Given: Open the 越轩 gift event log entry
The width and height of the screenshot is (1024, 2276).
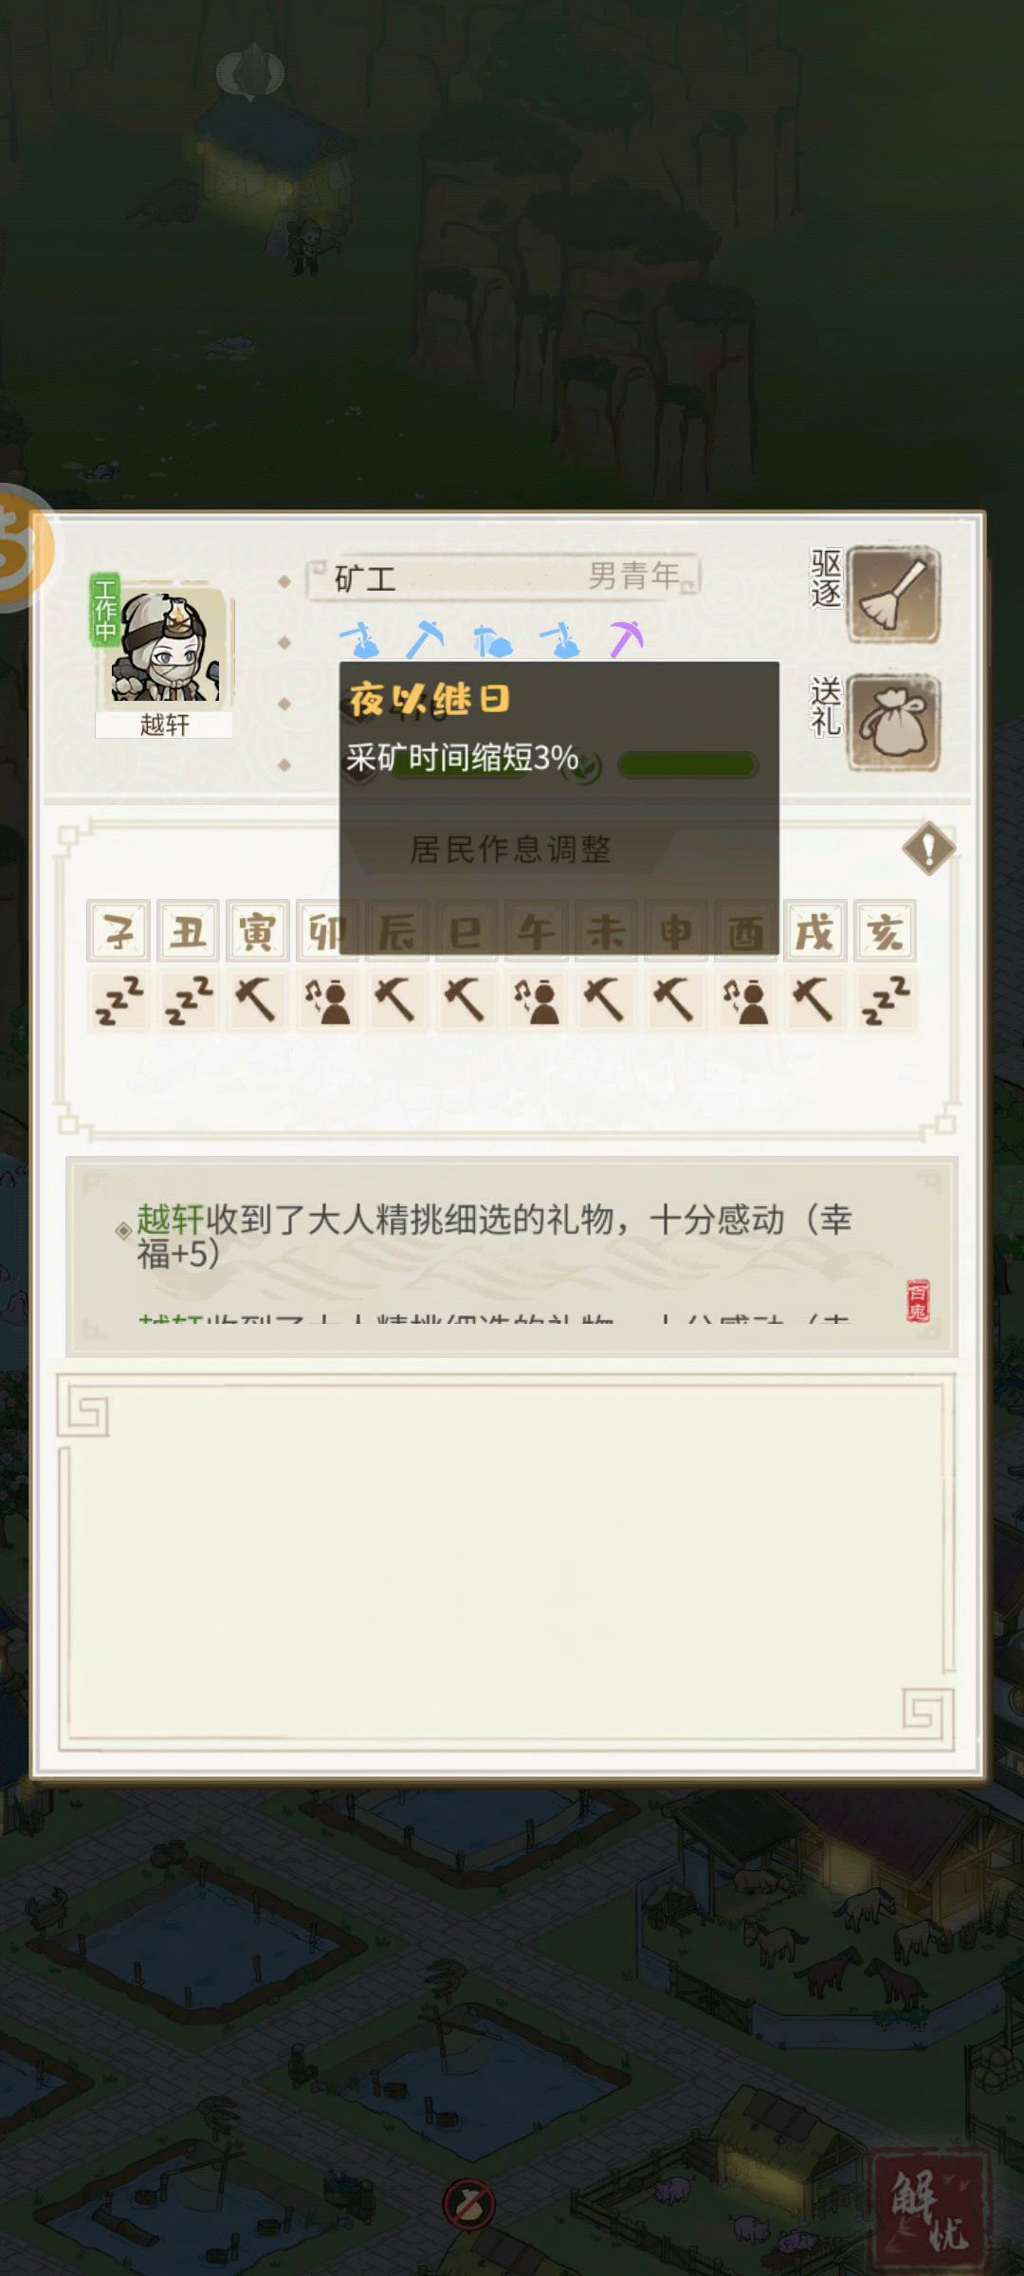Looking at the screenshot, I should click(x=494, y=1237).
